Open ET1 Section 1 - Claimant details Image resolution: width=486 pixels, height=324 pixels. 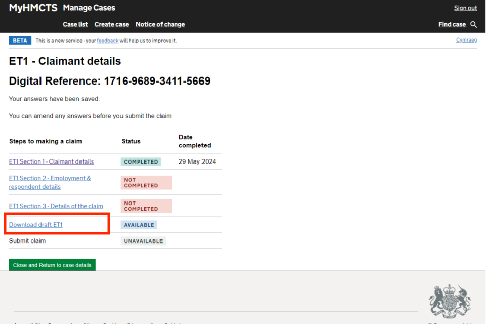[x=51, y=161]
